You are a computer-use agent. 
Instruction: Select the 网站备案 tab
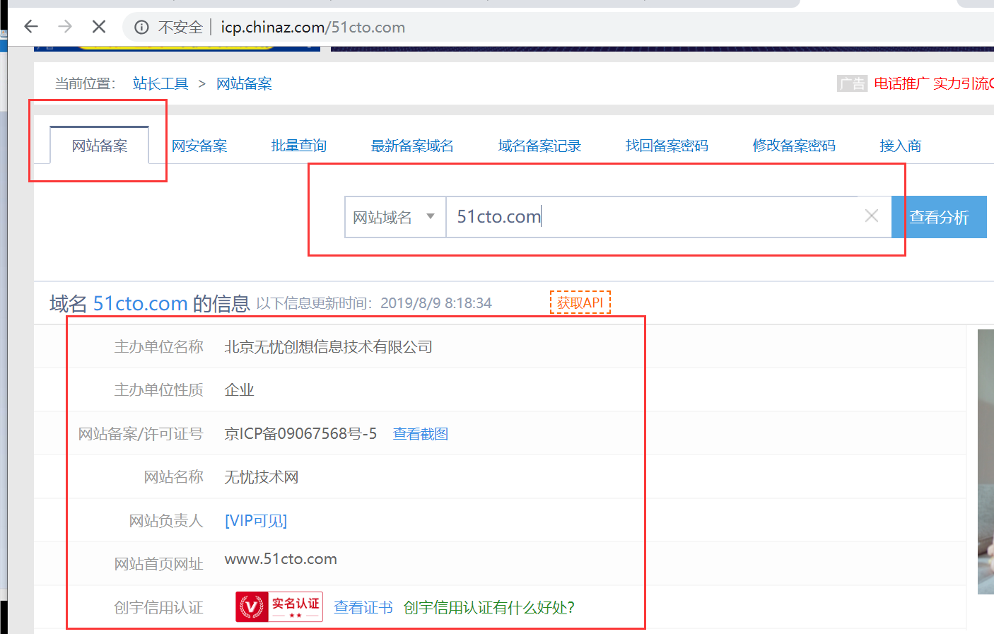[100, 146]
